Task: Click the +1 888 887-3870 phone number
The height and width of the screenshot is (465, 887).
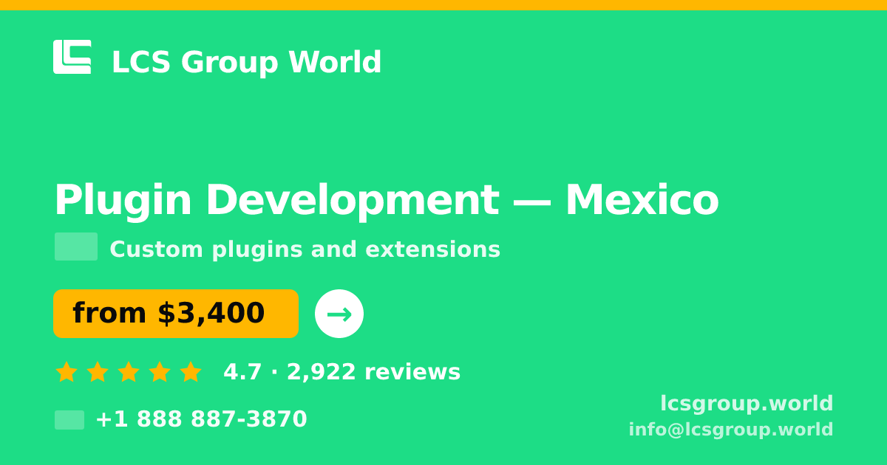Action: tap(201, 419)
